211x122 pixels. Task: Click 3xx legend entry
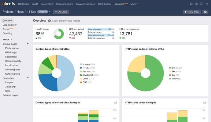coord(175,72)
